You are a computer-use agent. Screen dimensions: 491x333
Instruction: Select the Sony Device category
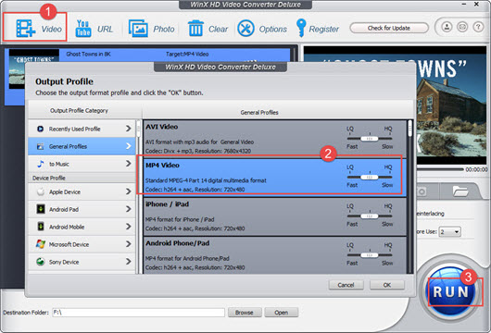(x=82, y=262)
